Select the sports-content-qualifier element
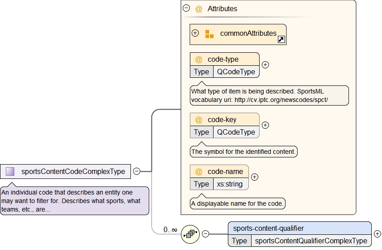Viewport: 382px width, 250px height. 268,228
